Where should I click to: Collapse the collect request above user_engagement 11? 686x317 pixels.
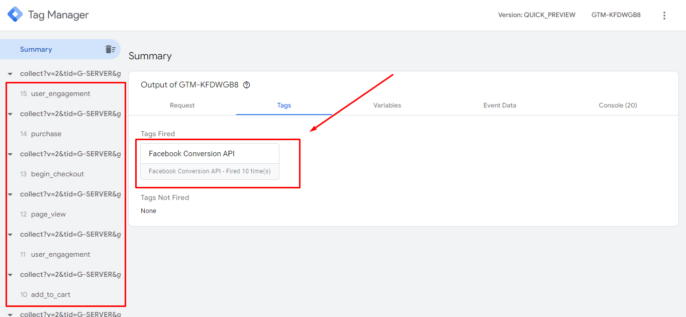coord(10,235)
